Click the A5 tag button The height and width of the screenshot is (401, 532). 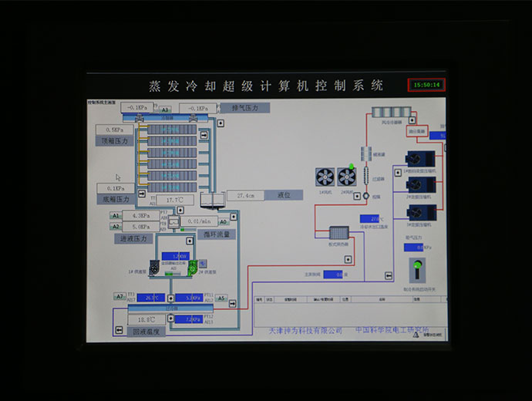pyautogui.click(x=221, y=298)
